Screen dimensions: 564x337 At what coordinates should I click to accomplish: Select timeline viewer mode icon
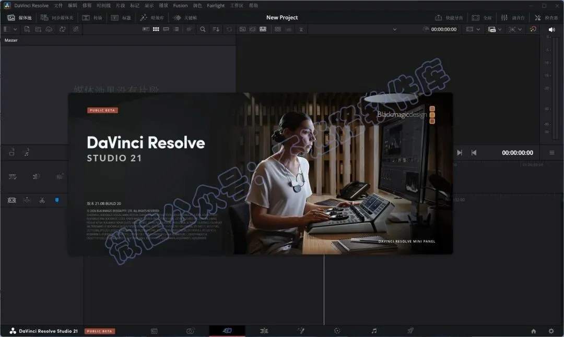(x=263, y=29)
